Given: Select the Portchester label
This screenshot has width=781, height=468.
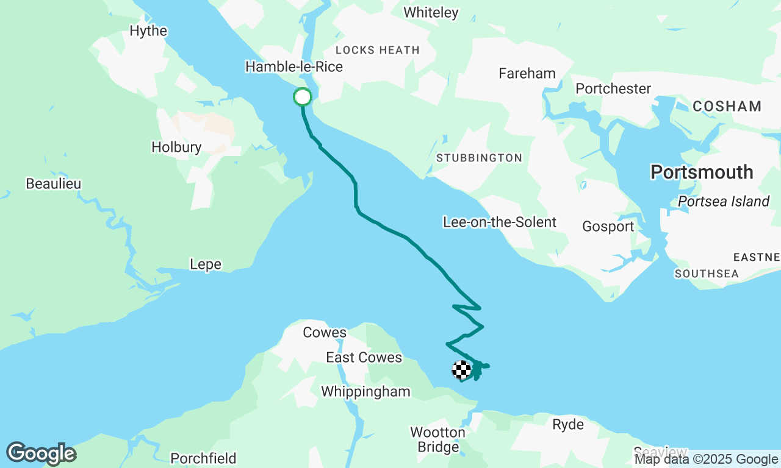Looking at the screenshot, I should tap(613, 89).
